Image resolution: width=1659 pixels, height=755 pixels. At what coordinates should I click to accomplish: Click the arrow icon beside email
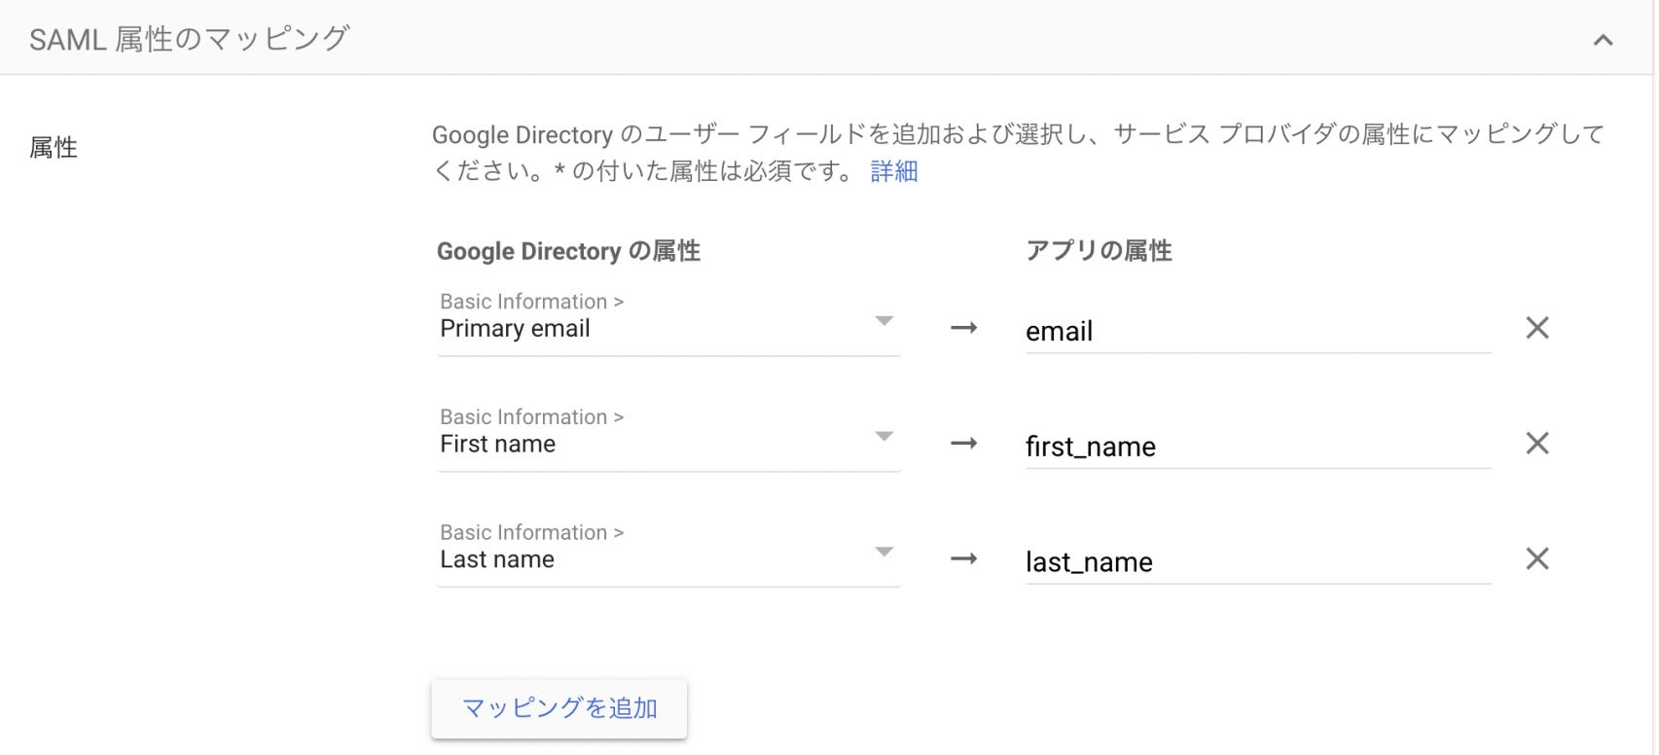(x=963, y=328)
